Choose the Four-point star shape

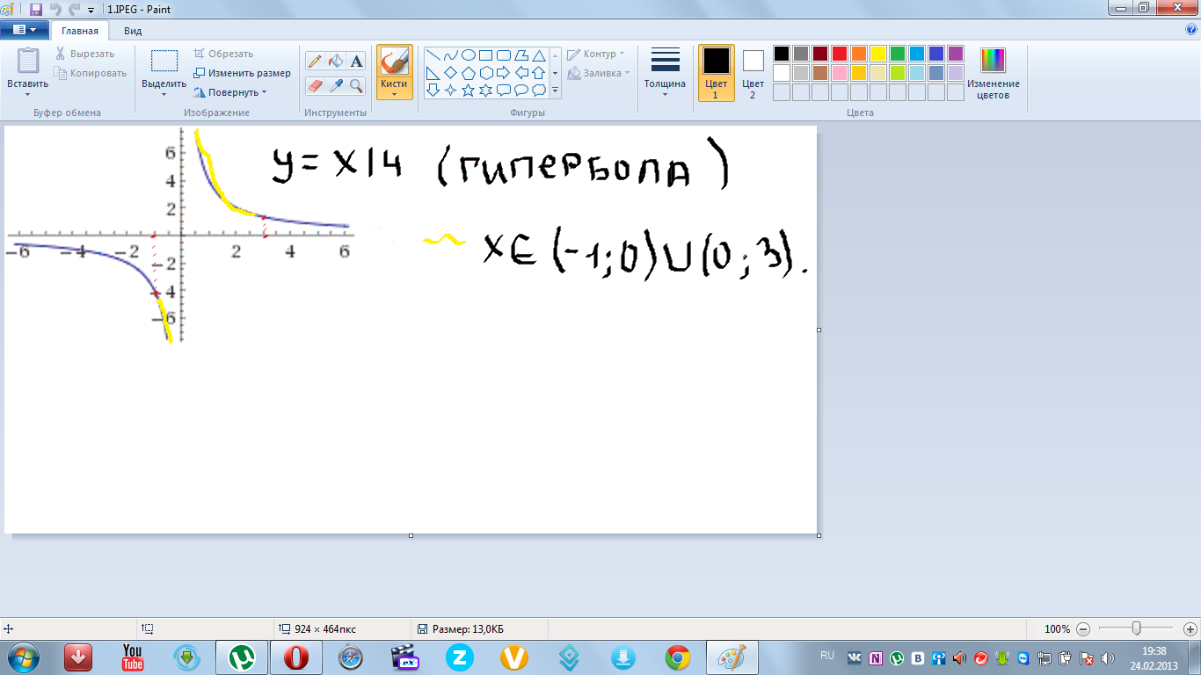[451, 91]
